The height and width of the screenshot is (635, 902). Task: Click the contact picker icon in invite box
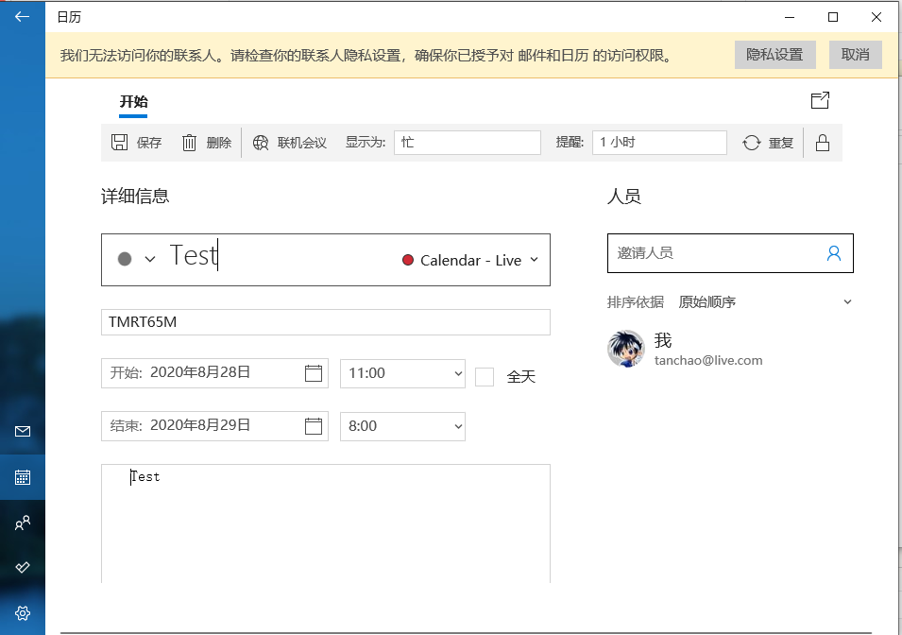click(x=833, y=253)
